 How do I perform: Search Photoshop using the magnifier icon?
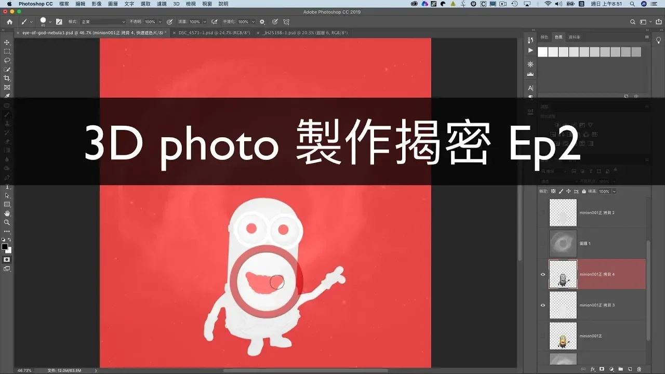pos(632,22)
